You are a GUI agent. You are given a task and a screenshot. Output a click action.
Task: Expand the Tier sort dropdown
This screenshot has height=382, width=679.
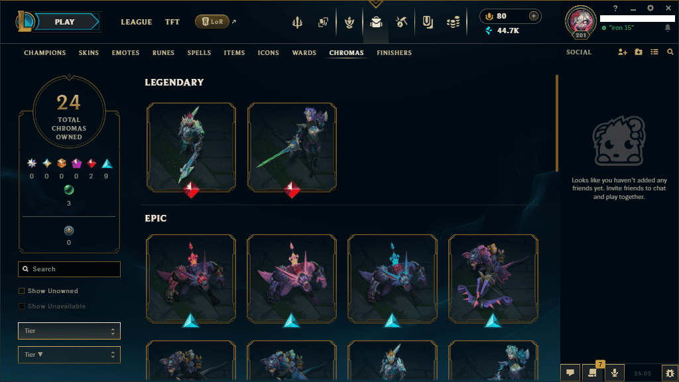pyautogui.click(x=69, y=355)
